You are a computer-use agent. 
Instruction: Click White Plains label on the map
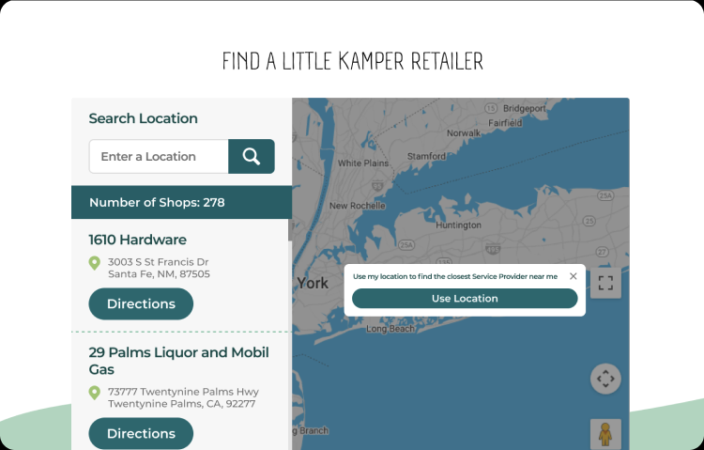tap(363, 163)
